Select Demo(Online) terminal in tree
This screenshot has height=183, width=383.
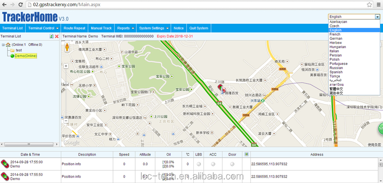(26, 56)
